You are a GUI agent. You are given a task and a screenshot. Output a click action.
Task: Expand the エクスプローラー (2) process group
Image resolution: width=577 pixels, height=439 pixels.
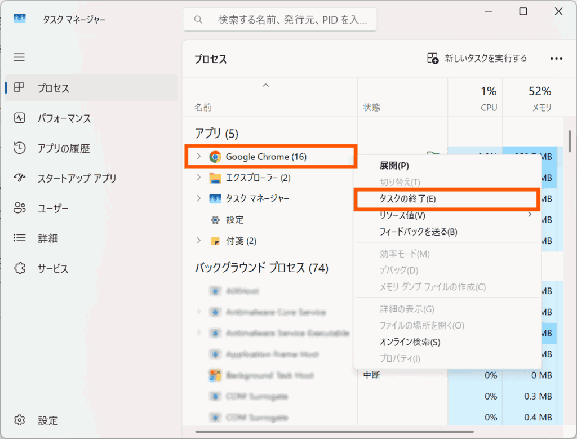[x=199, y=178]
